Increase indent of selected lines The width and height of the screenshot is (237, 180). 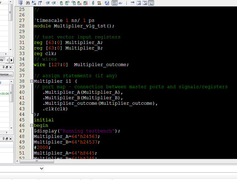pos(48,3)
